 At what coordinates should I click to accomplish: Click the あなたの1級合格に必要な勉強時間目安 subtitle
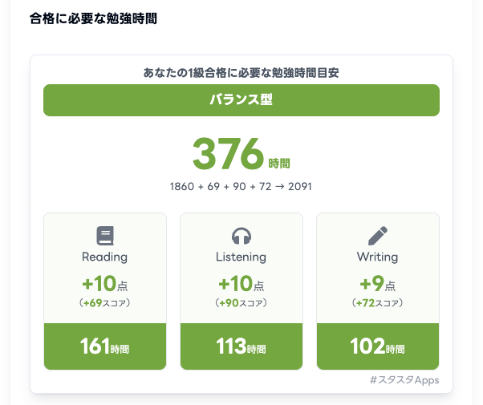(241, 72)
